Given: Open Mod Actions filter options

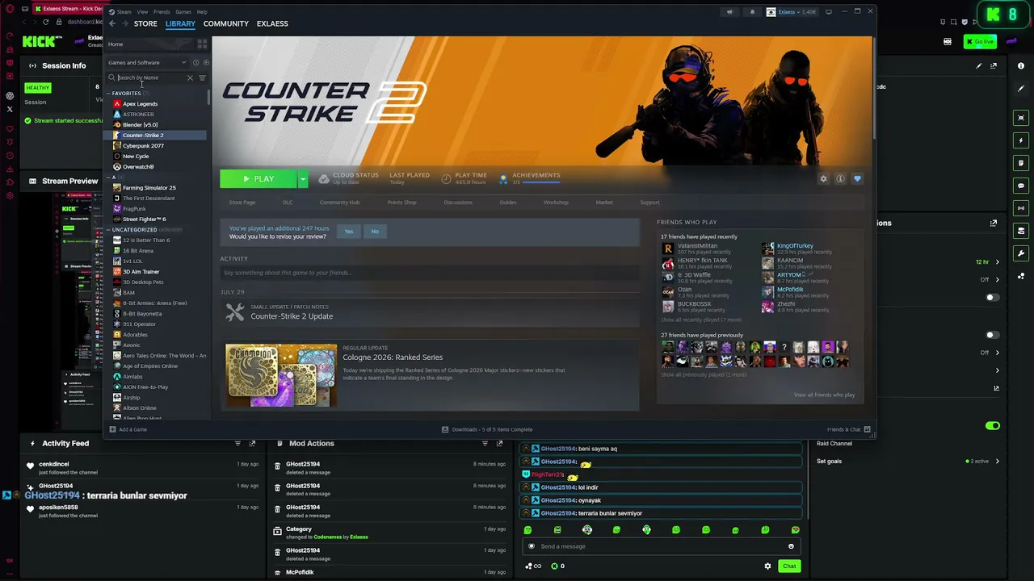Looking at the screenshot, I should pyautogui.click(x=485, y=443).
